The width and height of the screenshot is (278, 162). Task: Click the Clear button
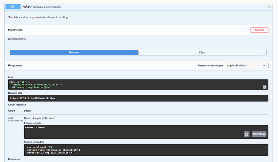pos(202,52)
